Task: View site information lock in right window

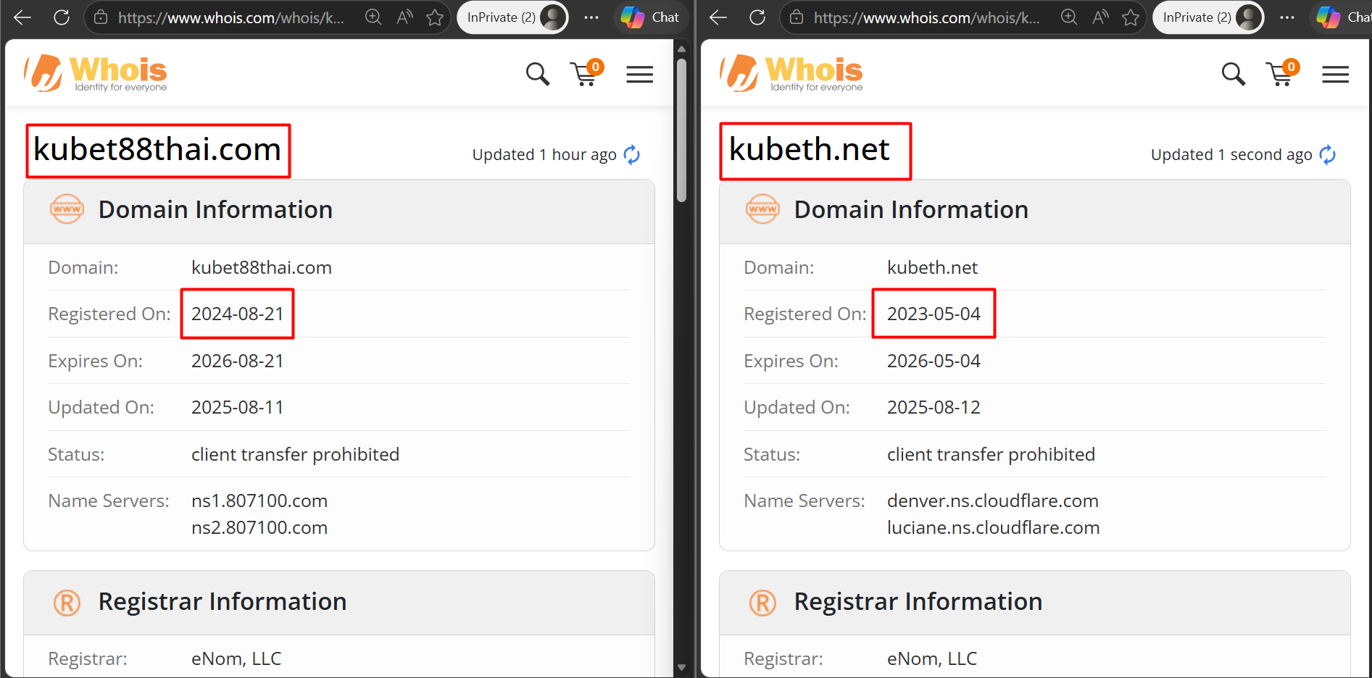Action: [x=797, y=17]
